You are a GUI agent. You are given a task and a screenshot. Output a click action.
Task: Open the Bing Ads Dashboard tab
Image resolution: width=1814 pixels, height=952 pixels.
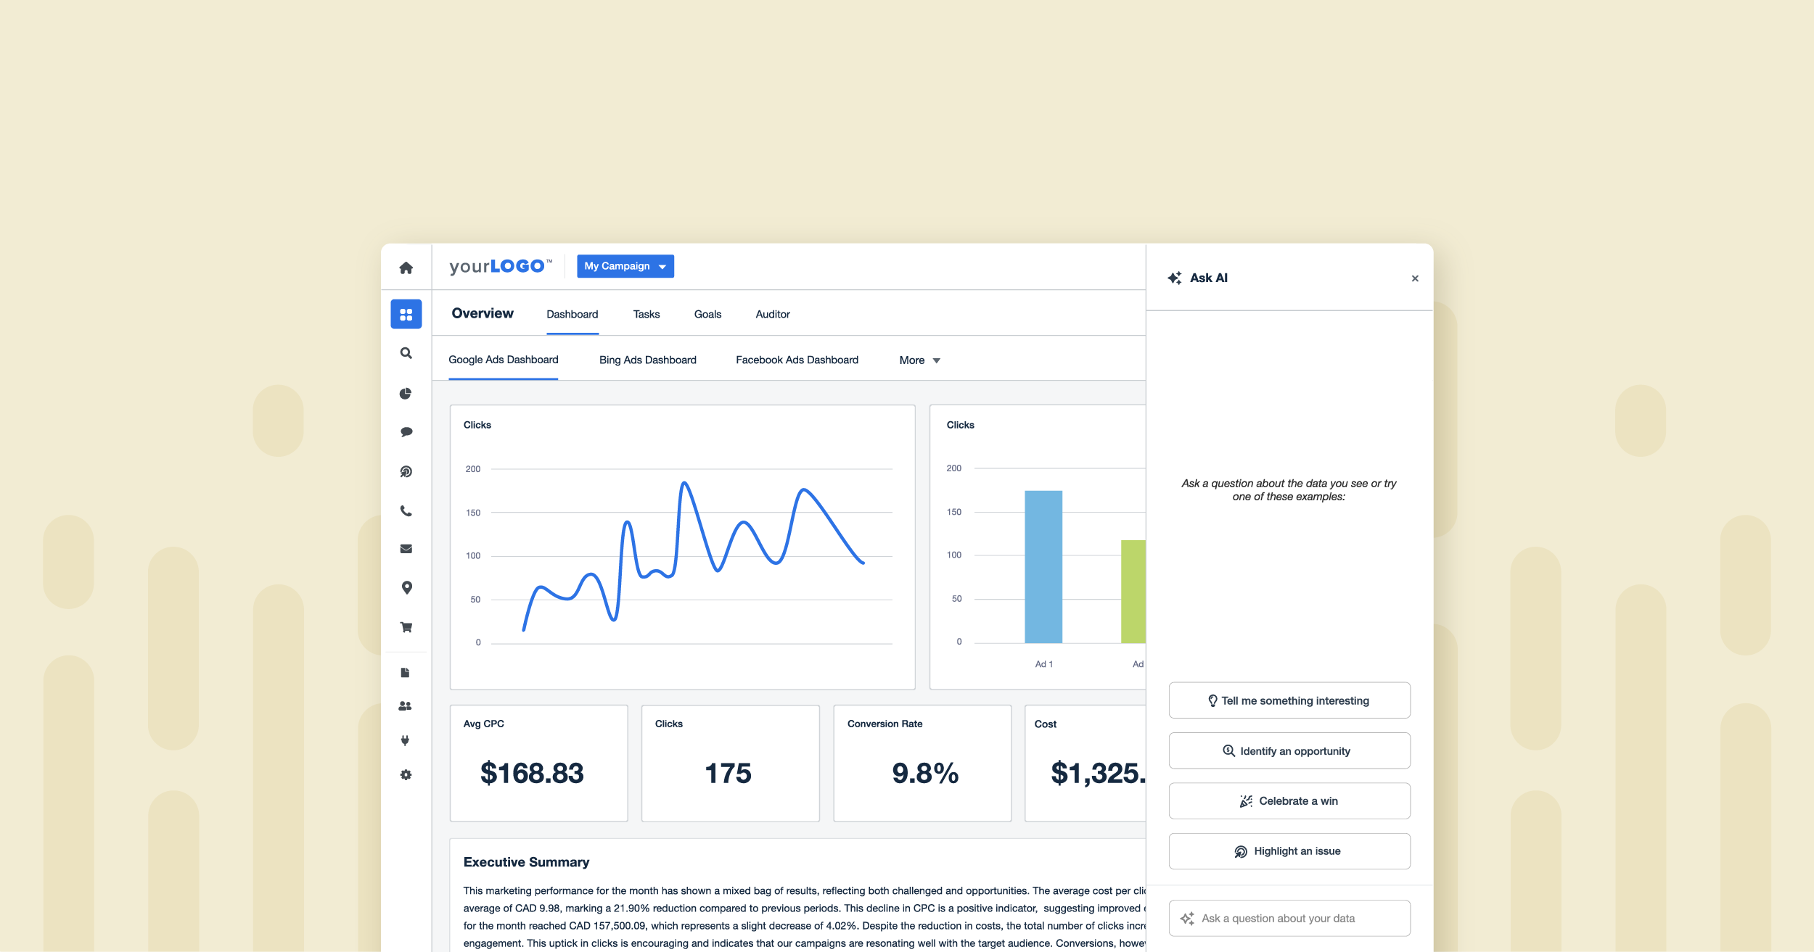click(647, 360)
